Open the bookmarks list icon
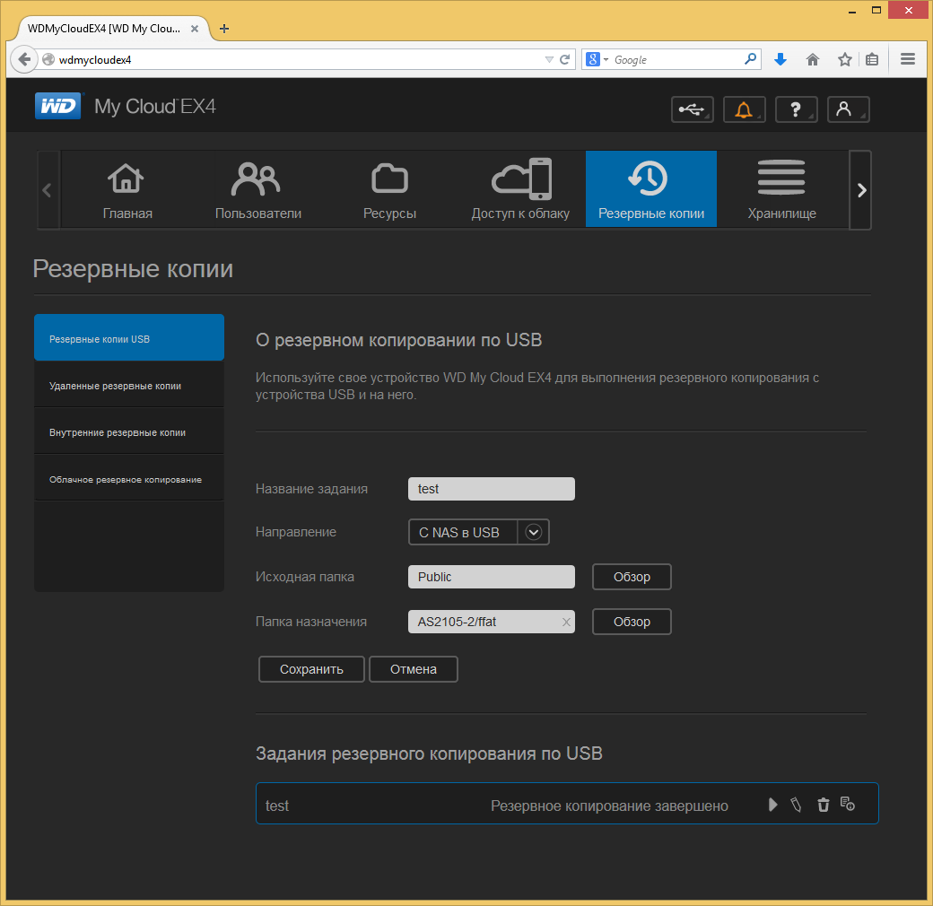This screenshot has height=906, width=933. click(872, 59)
